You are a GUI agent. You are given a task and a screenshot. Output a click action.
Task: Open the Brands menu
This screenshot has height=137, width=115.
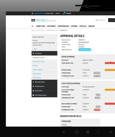tap(91, 26)
